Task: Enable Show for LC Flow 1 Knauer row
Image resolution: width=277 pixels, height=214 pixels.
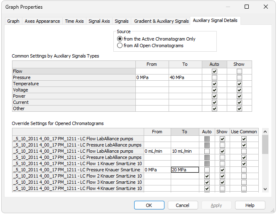Action: (222, 164)
